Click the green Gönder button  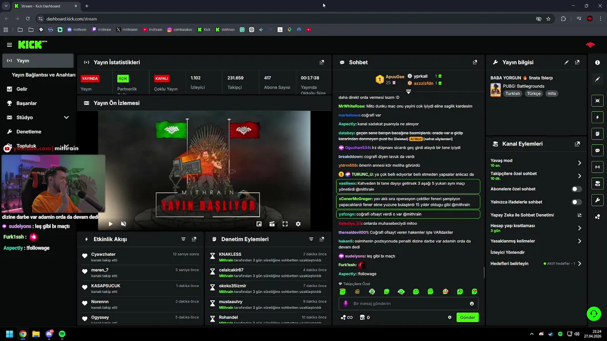[x=468, y=317]
